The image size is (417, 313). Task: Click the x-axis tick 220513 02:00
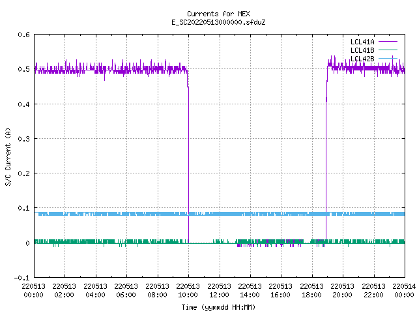pos(64,290)
